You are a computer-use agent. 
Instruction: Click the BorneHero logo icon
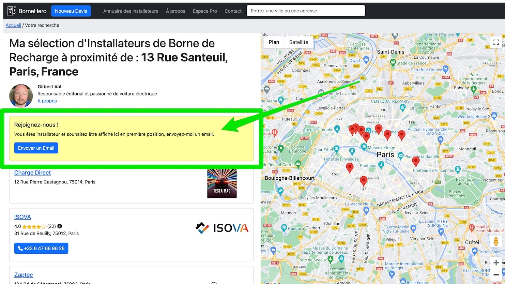(12, 11)
